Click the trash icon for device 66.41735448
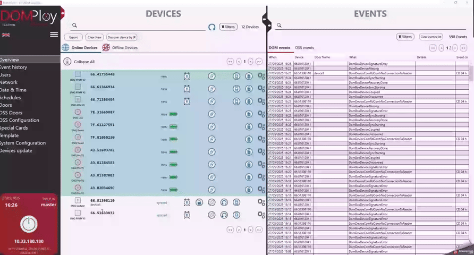The width and height of the screenshot is (474, 255). (249, 76)
